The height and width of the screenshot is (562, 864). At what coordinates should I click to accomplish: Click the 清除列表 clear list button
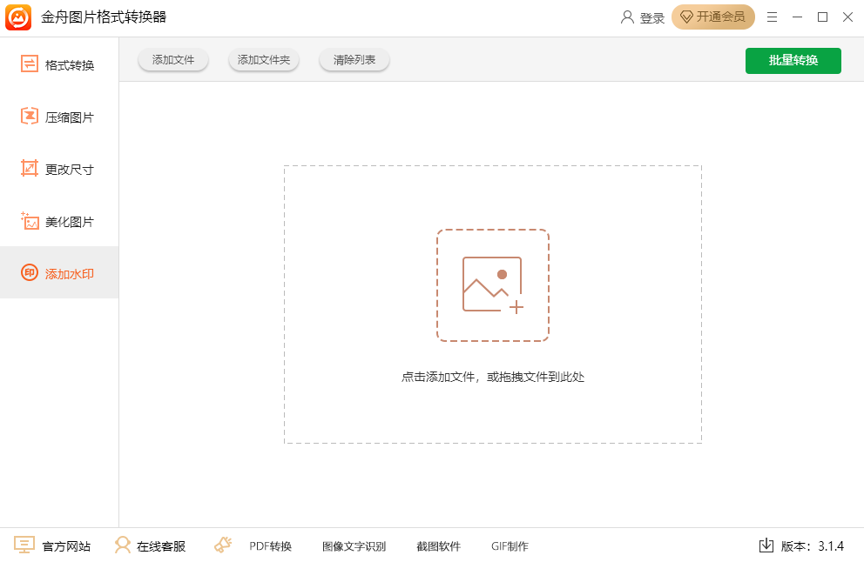[x=354, y=60]
